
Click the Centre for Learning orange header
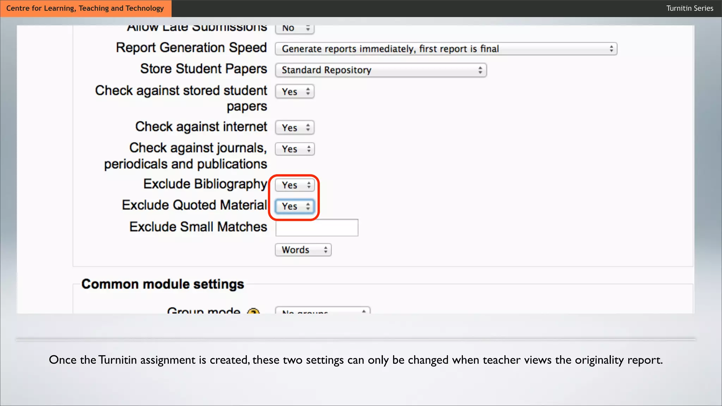point(85,8)
